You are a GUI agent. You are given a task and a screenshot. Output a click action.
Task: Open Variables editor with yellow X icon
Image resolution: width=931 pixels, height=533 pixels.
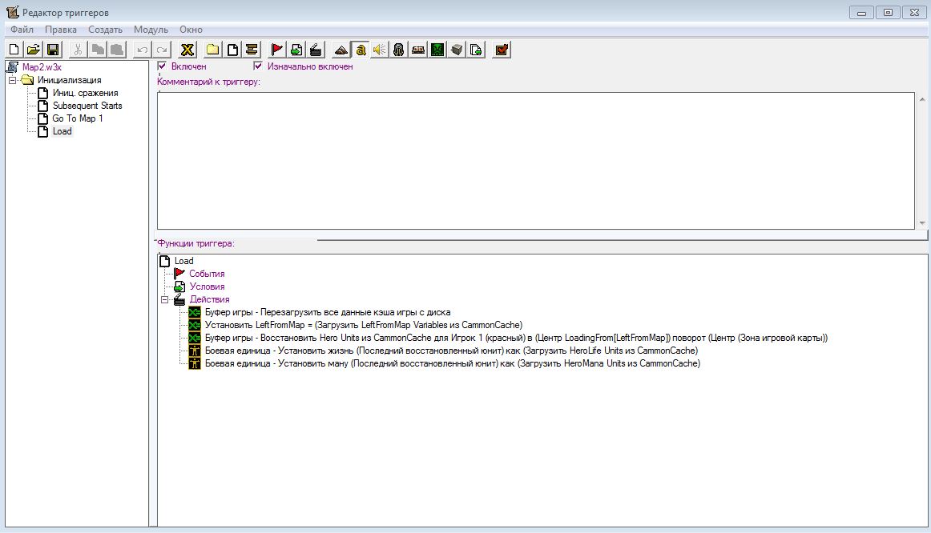click(x=187, y=50)
